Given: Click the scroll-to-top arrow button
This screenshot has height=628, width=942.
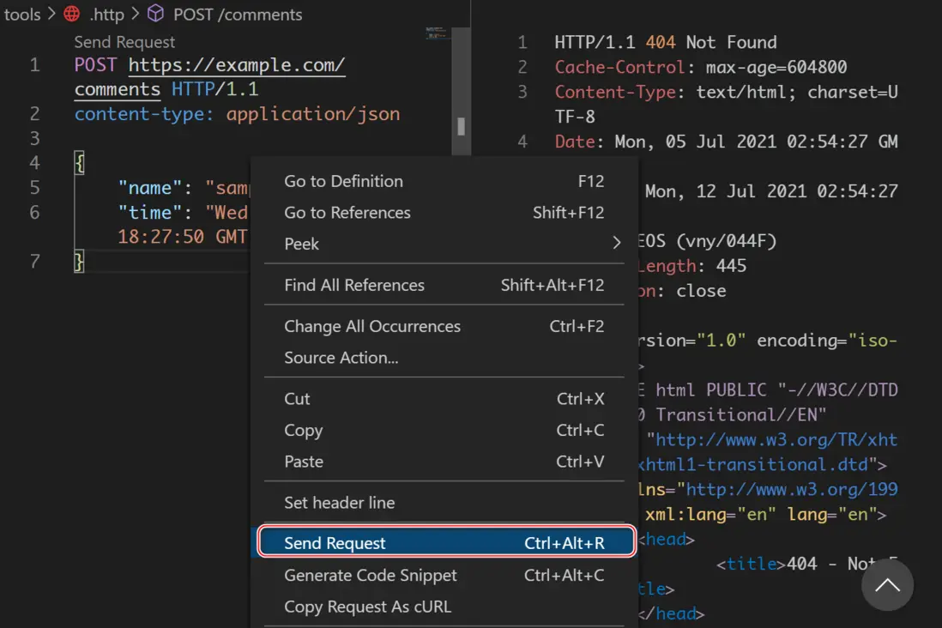Looking at the screenshot, I should tap(887, 585).
